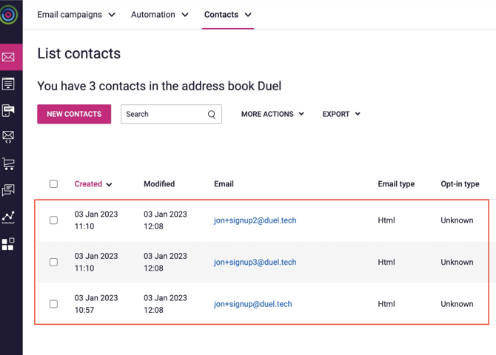This screenshot has height=355, width=496.
Task: Open the Email campaigns menu
Action: tap(76, 15)
